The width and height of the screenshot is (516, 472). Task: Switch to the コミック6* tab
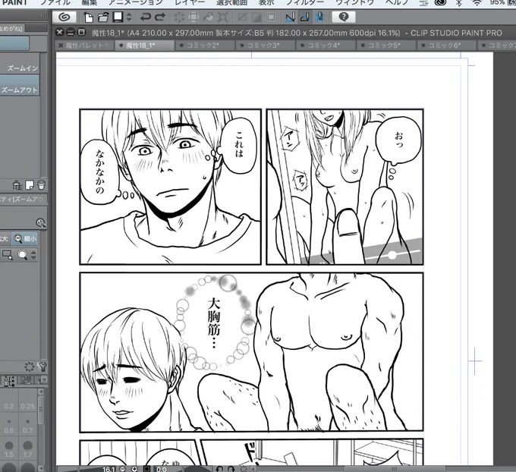point(446,46)
